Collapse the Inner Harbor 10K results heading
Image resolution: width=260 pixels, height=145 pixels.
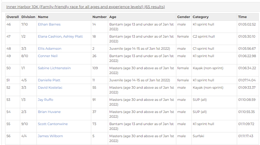[x=85, y=7]
